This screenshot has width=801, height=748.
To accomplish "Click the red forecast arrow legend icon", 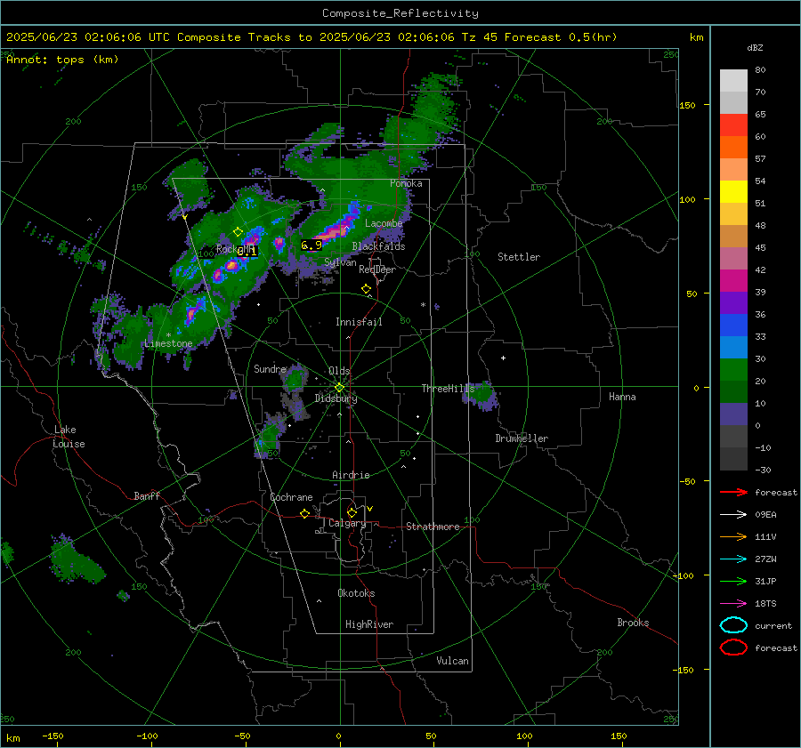I will pyautogui.click(x=733, y=492).
